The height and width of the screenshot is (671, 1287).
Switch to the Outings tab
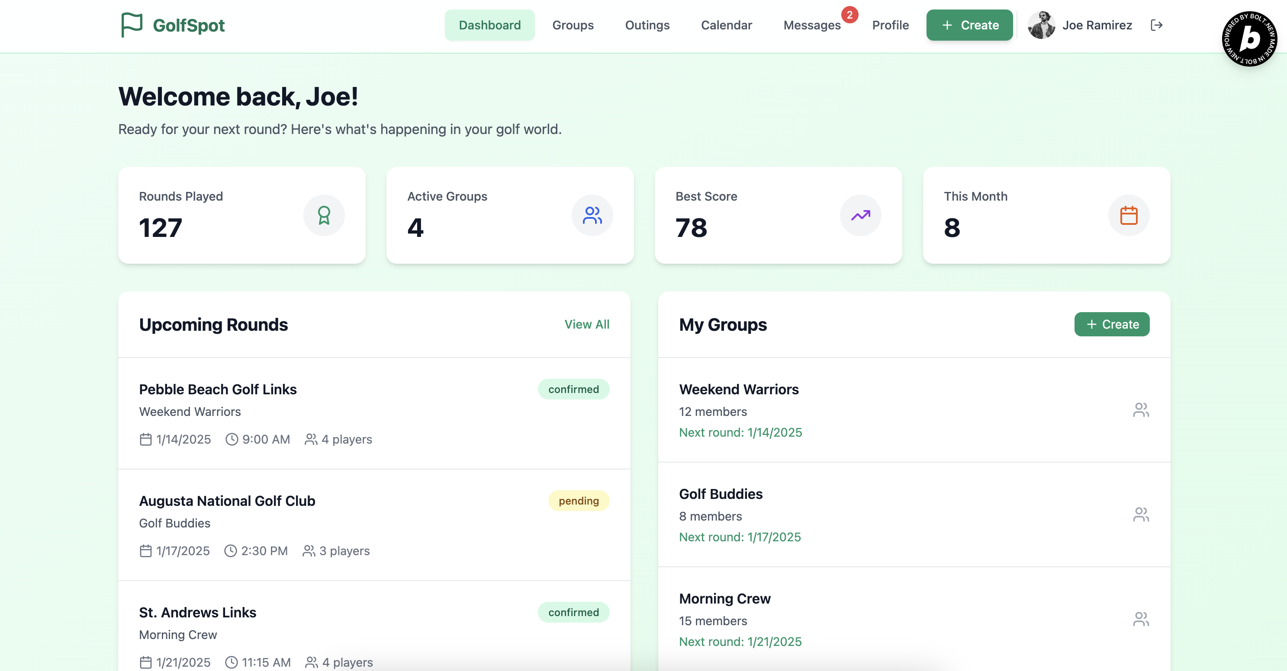[x=647, y=25]
